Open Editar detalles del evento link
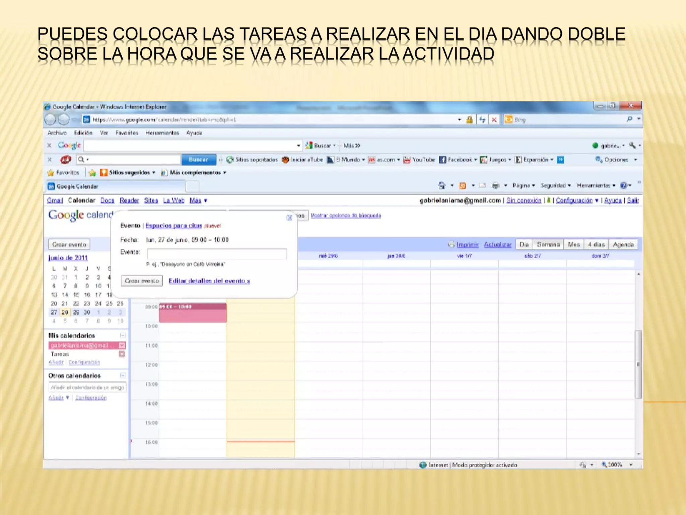 (209, 281)
